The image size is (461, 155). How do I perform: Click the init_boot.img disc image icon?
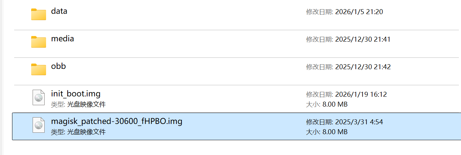[x=38, y=97]
